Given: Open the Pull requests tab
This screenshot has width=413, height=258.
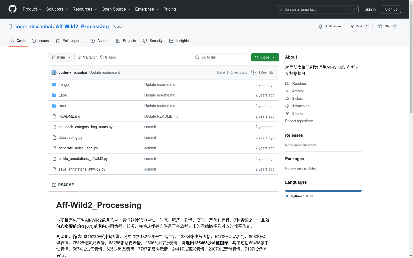Looking at the screenshot, I should click(x=69, y=41).
